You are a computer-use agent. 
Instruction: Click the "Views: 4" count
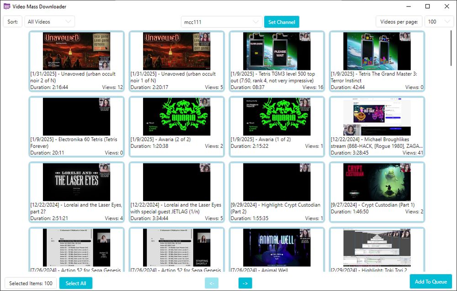pyautogui.click(x=114, y=218)
